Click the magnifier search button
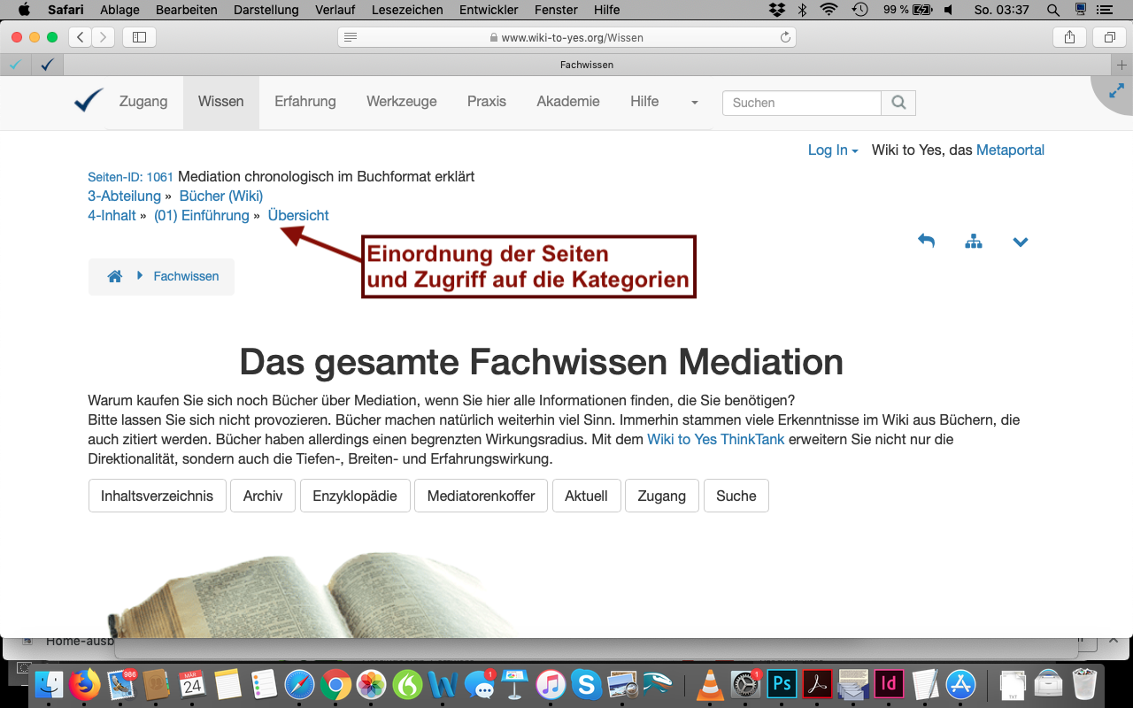Image resolution: width=1133 pixels, height=708 pixels. point(898,103)
